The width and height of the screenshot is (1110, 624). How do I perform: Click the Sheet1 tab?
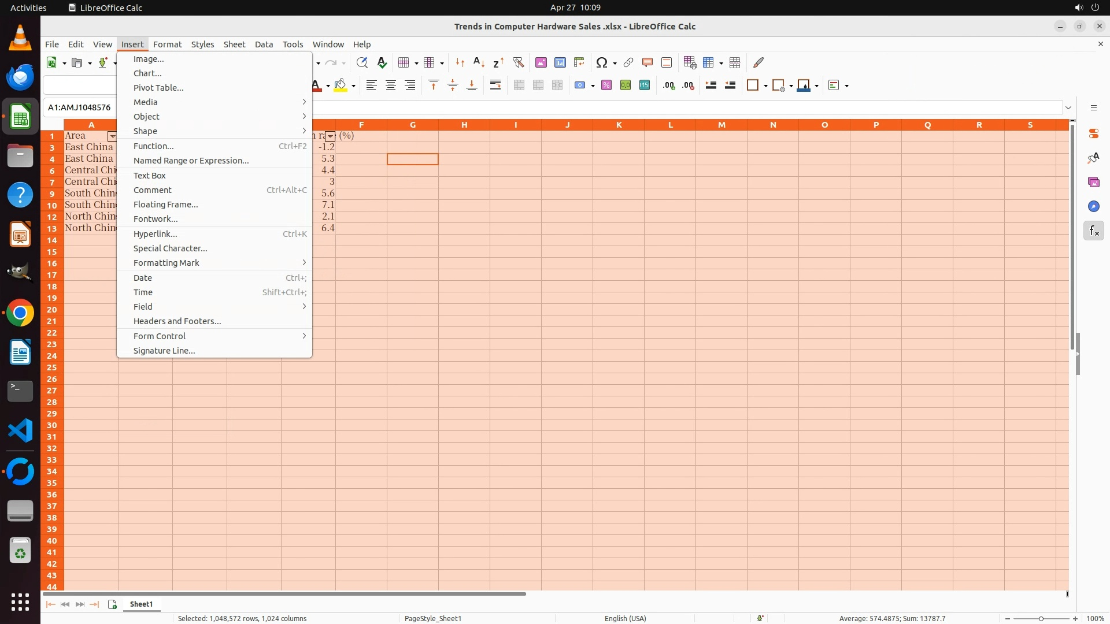[141, 604]
